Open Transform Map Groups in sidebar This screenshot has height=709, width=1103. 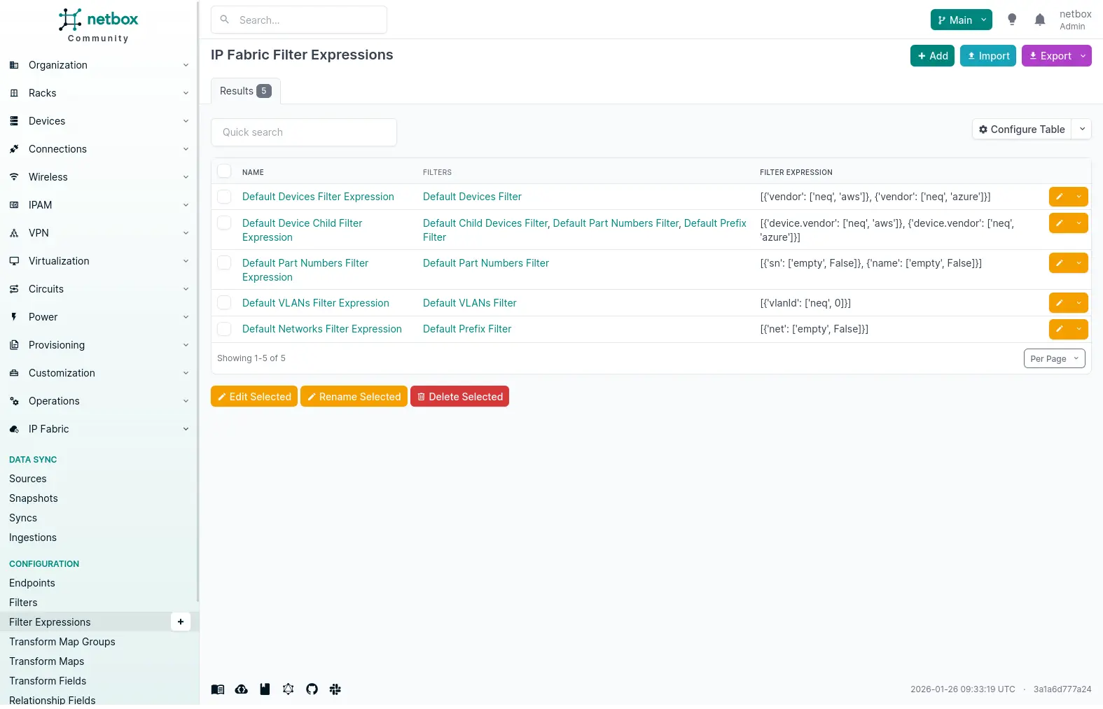coord(62,642)
